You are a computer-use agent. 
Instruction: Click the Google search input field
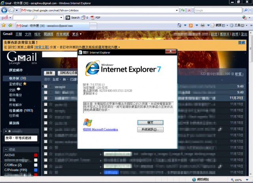(218, 10)
